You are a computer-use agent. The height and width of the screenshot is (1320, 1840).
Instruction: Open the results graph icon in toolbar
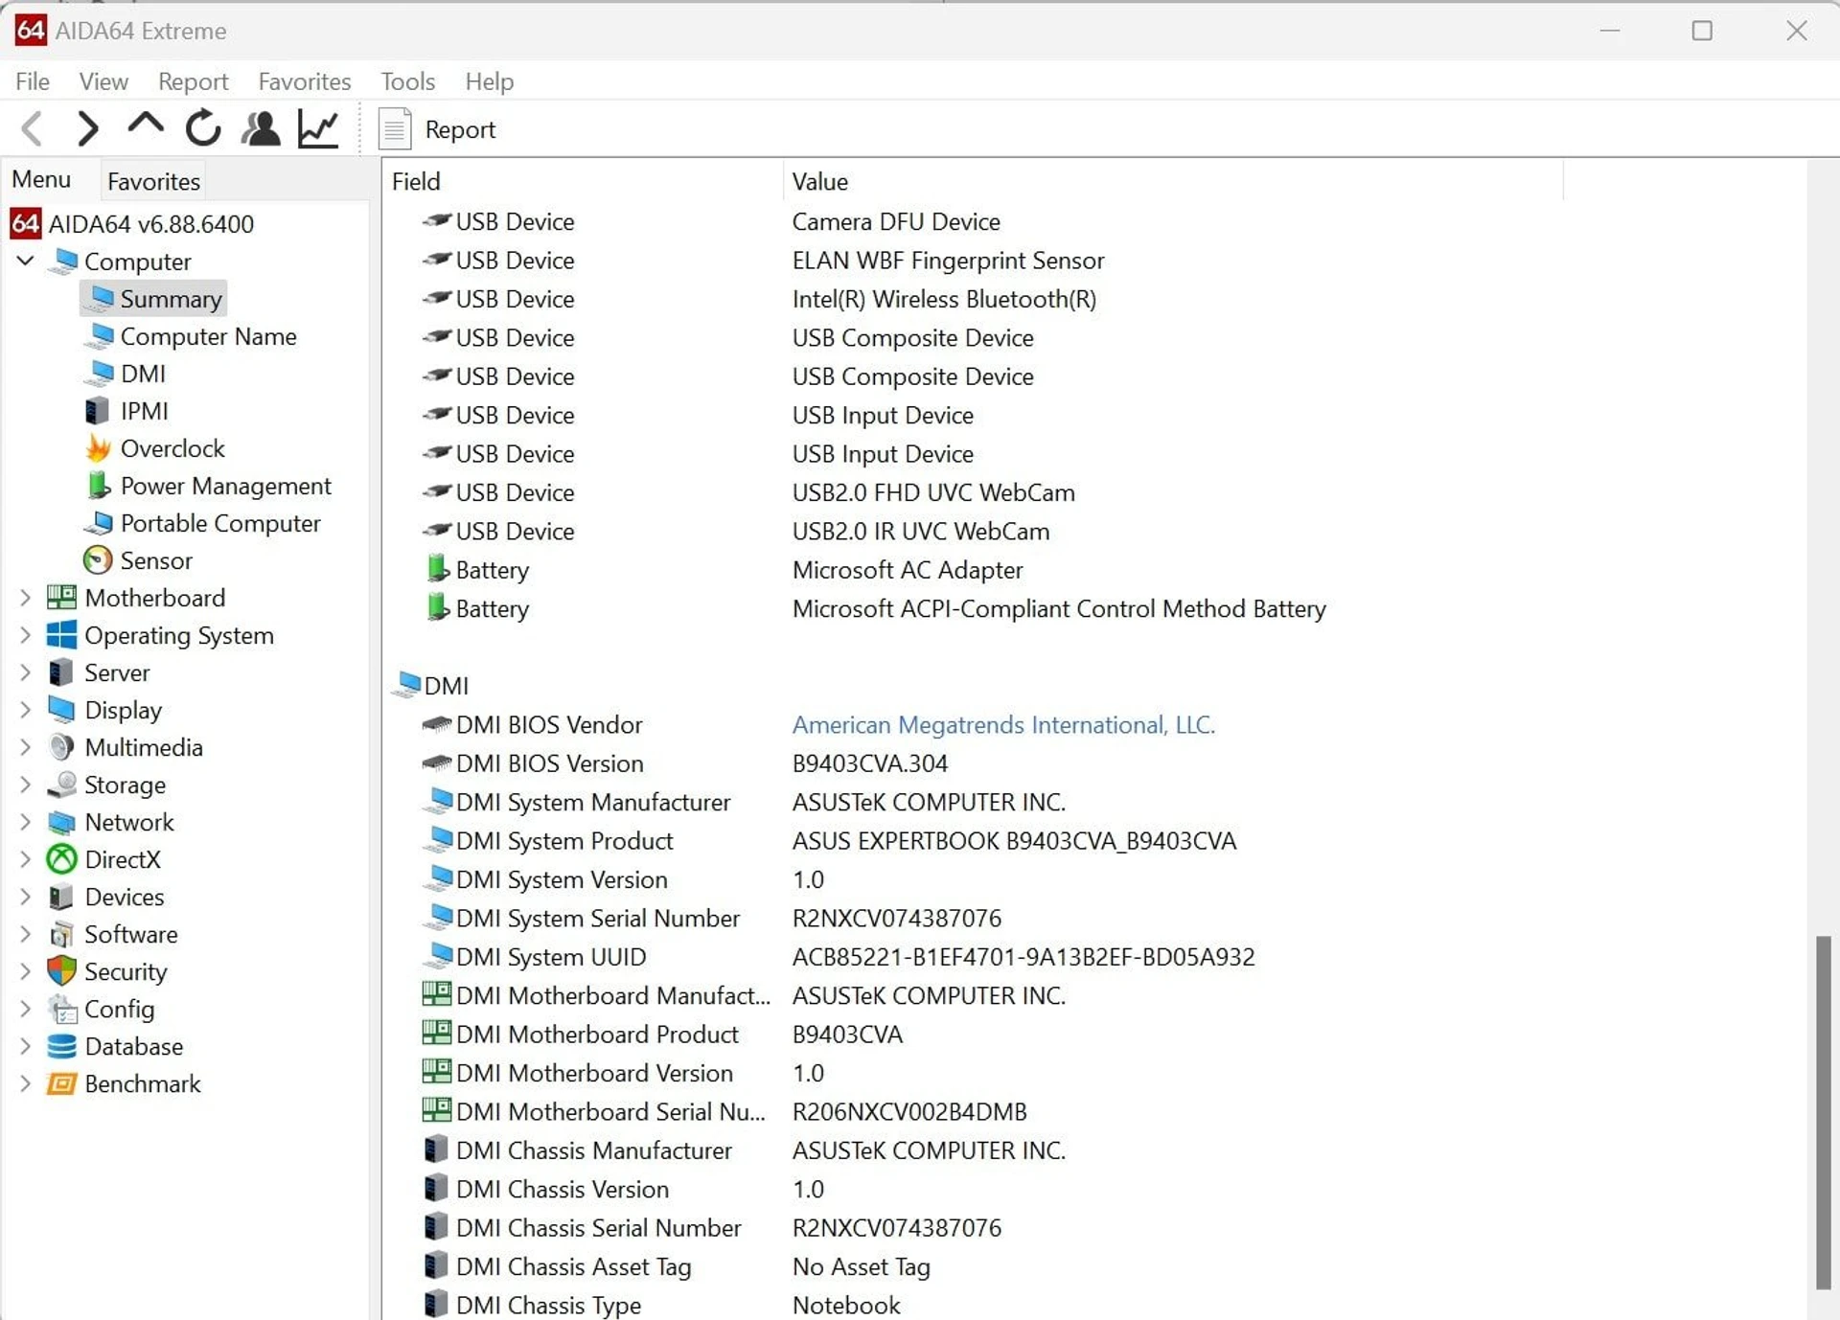tap(318, 128)
